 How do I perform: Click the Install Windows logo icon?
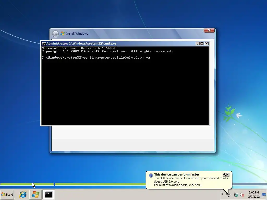[63, 33]
